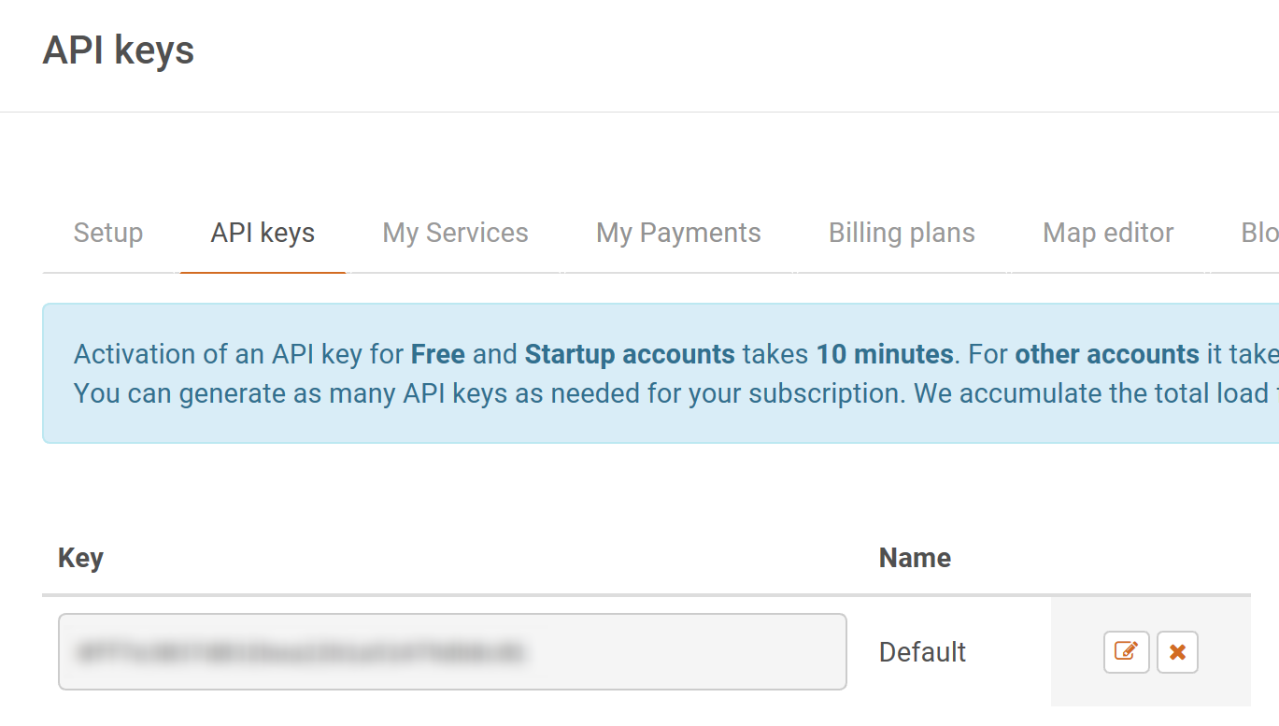1279x726 pixels.
Task: Open the Setup tab
Action: (x=108, y=233)
